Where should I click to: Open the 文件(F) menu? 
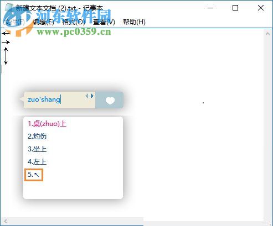coord(14,22)
